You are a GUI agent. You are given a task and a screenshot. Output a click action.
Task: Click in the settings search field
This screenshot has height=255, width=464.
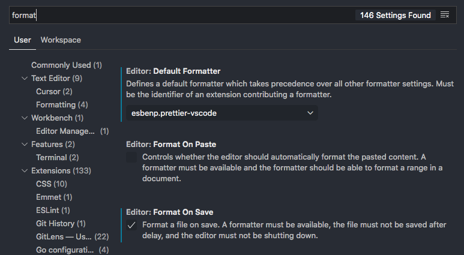click(x=180, y=15)
